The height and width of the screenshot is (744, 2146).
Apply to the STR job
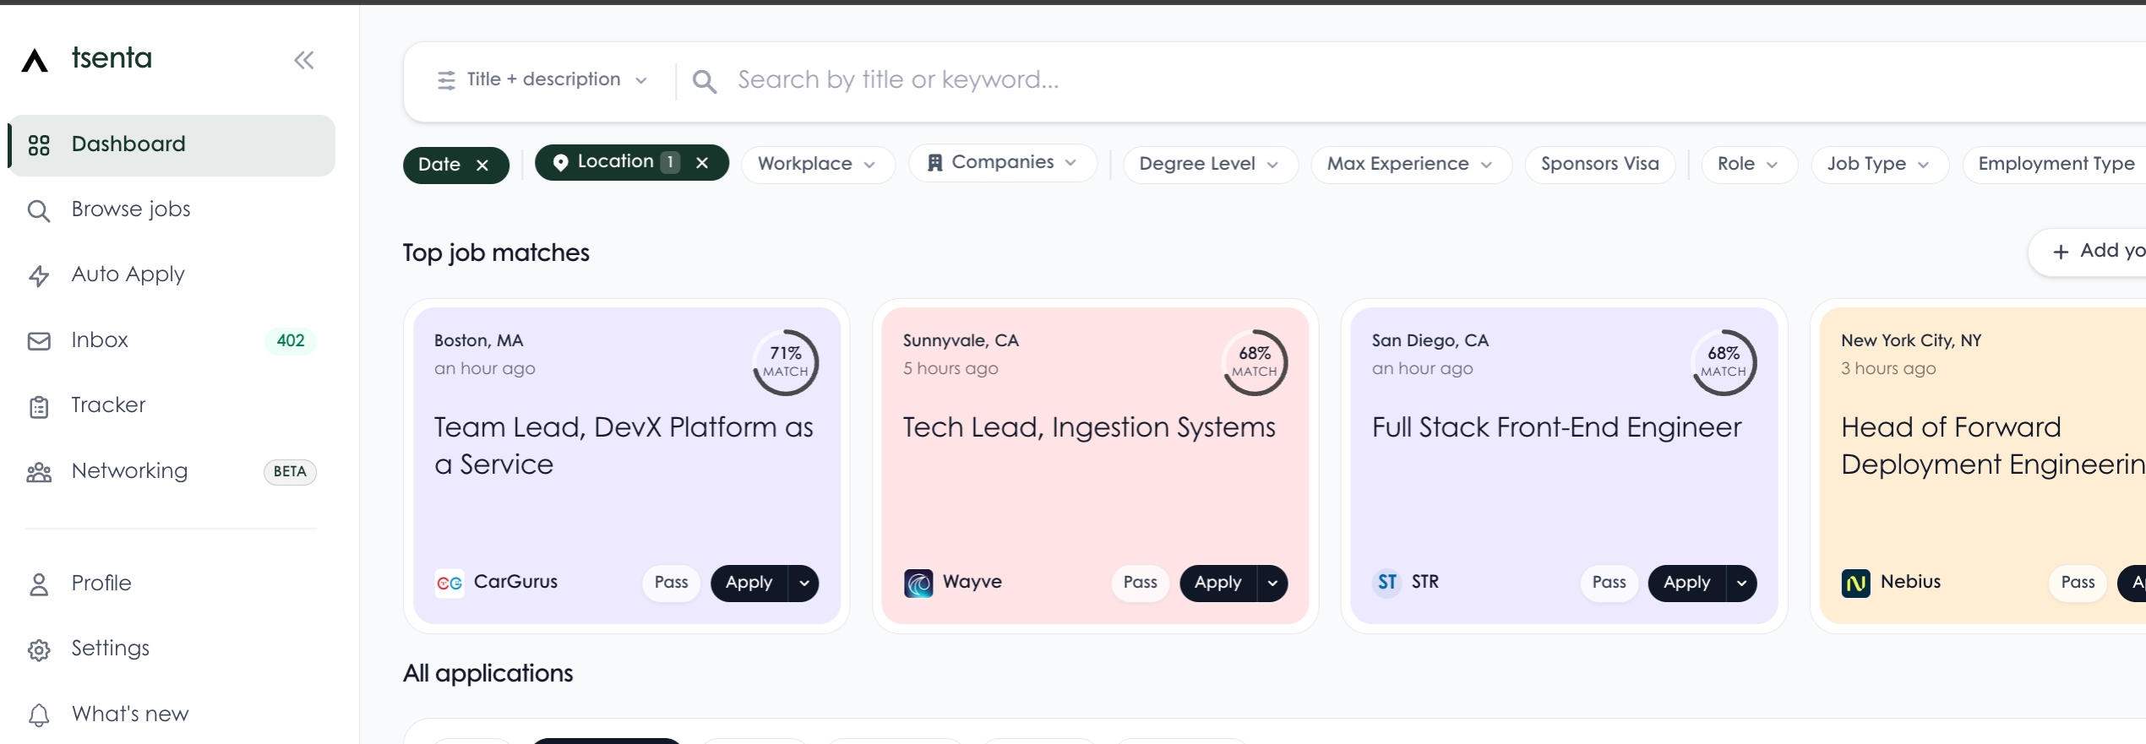click(x=1687, y=583)
